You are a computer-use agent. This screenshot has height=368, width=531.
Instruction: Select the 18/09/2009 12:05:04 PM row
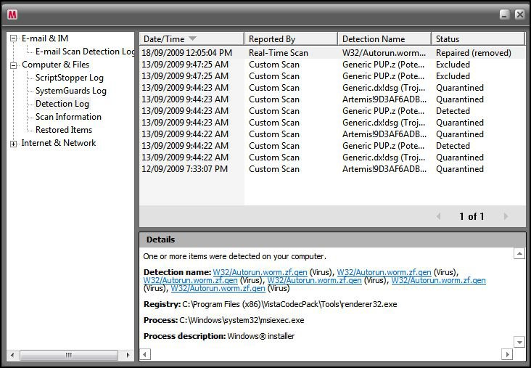(332, 53)
